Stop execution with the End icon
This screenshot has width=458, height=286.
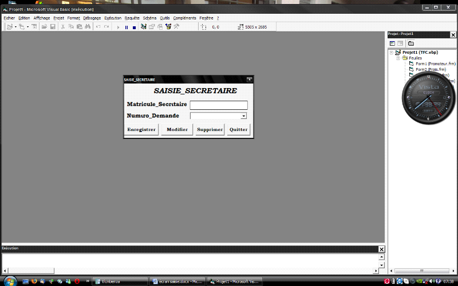(x=135, y=27)
